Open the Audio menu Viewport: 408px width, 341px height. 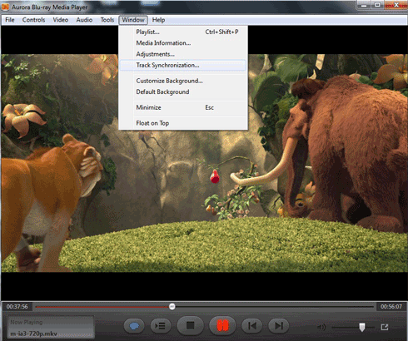tap(84, 20)
